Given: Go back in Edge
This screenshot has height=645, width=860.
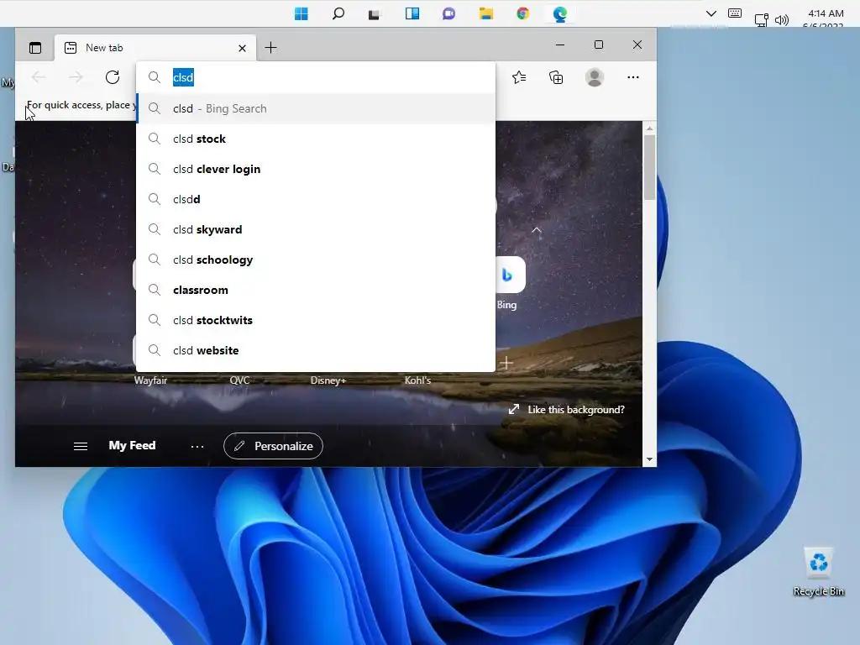Looking at the screenshot, I should (39, 77).
